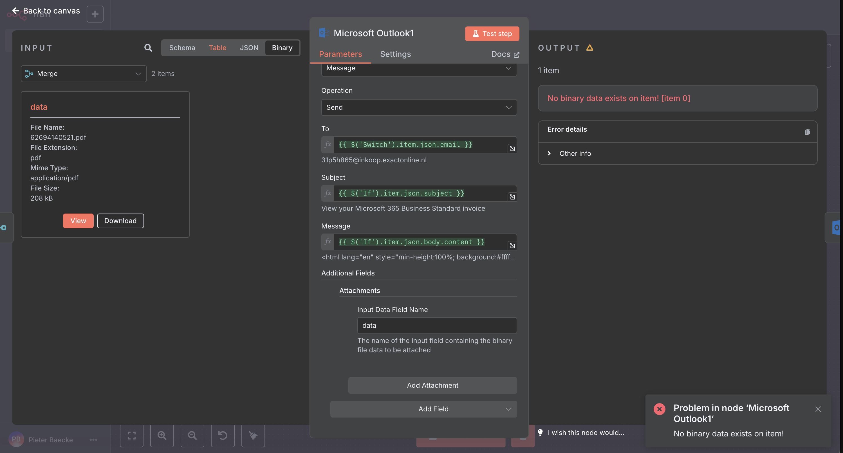Close the Problem in node notification

818,409
